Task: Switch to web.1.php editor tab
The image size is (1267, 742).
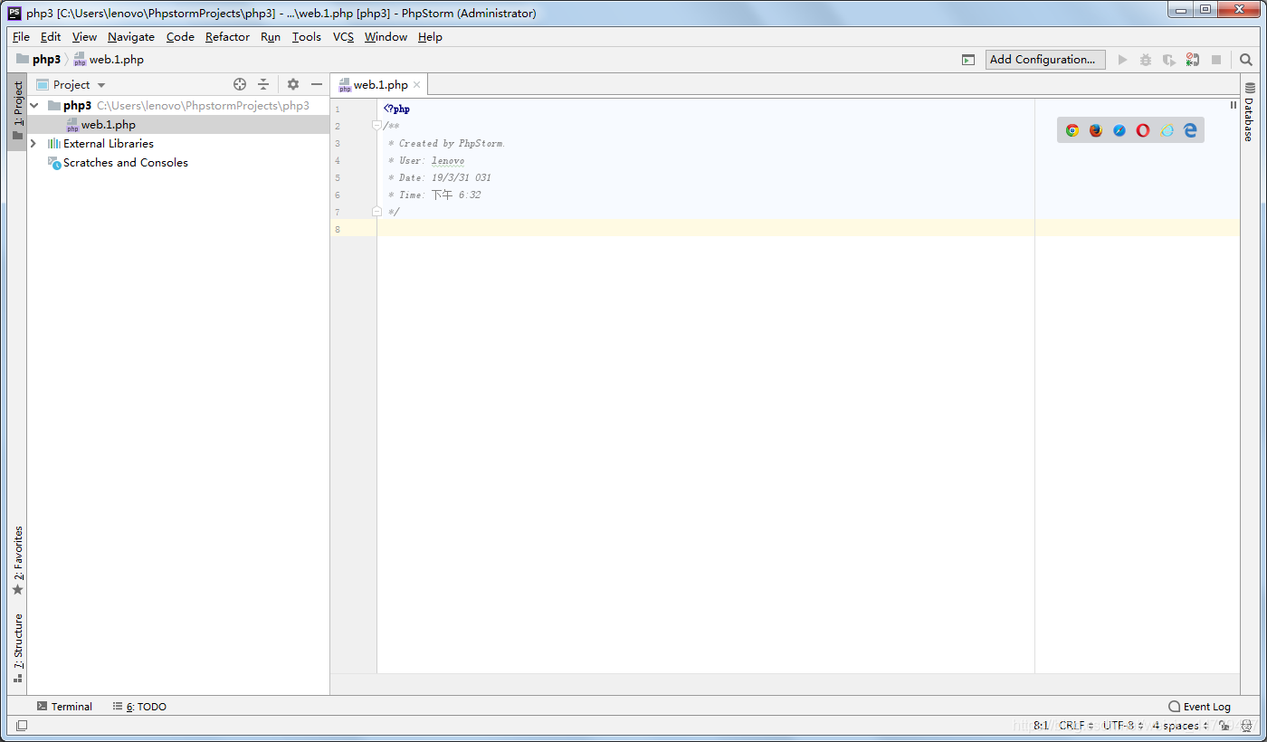Action: pos(380,85)
